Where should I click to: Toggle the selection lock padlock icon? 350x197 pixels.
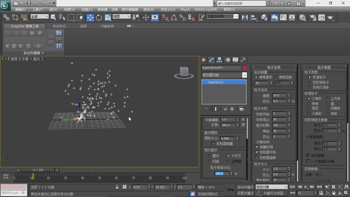pos(117,187)
